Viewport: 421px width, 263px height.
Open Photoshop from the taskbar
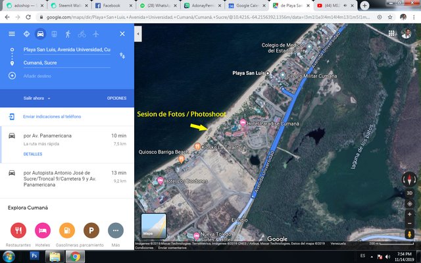click(34, 256)
